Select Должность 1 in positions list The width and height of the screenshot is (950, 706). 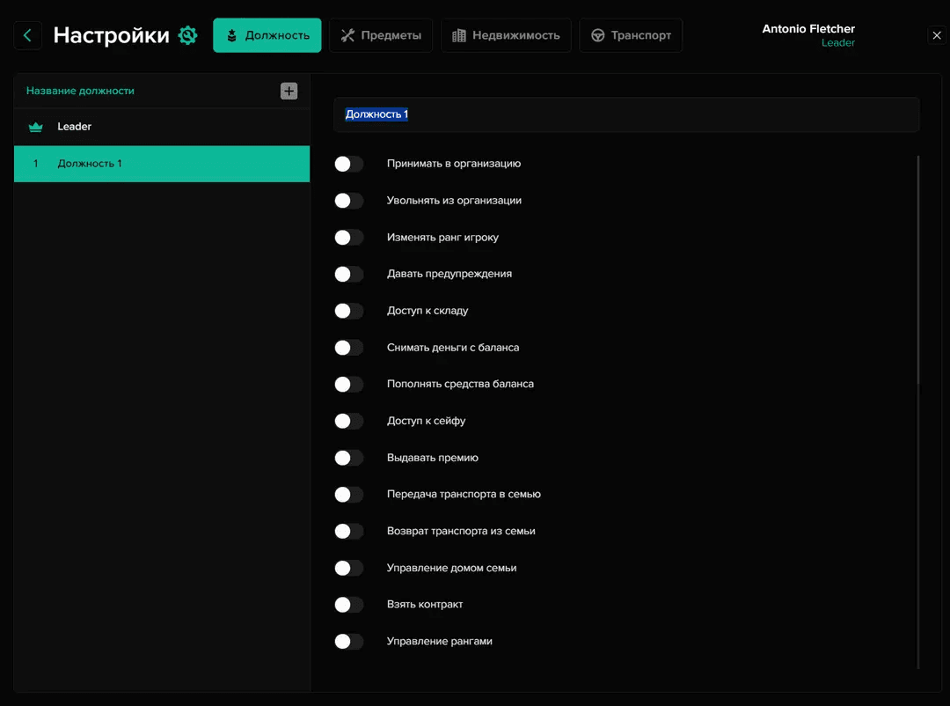[162, 164]
